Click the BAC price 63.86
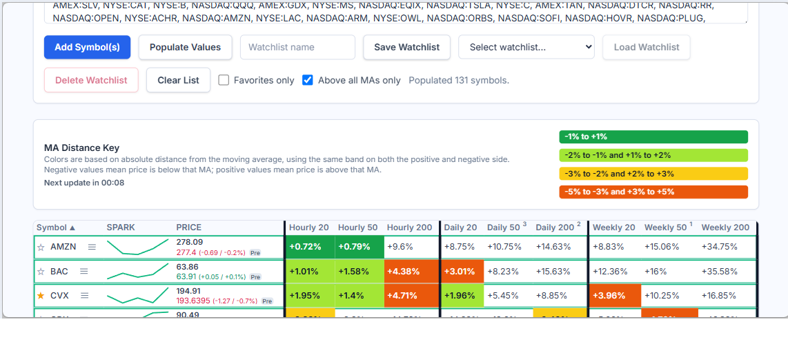788x353 pixels. point(187,267)
